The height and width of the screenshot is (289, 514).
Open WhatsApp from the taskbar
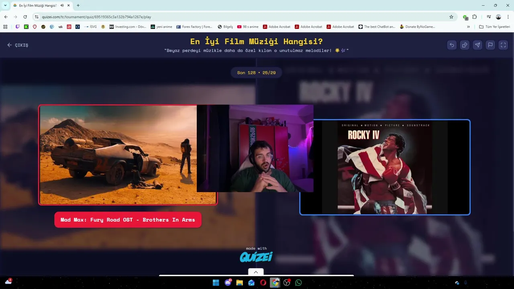coord(298,283)
